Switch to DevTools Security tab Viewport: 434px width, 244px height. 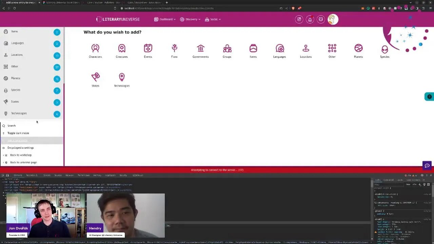pyautogui.click(x=123, y=175)
